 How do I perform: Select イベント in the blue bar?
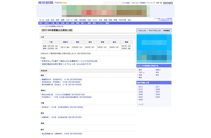pos(101,23)
